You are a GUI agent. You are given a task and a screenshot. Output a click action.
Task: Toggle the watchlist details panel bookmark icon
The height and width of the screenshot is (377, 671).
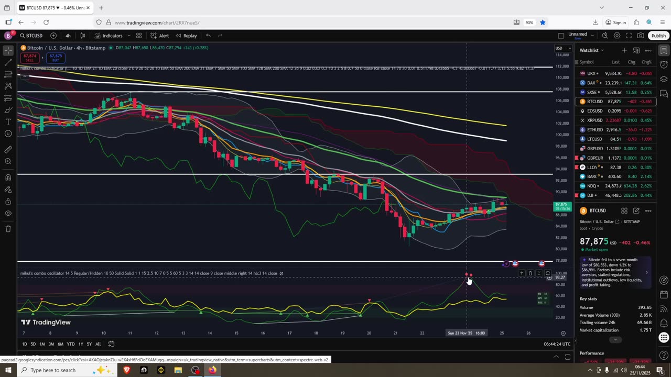[x=664, y=51]
